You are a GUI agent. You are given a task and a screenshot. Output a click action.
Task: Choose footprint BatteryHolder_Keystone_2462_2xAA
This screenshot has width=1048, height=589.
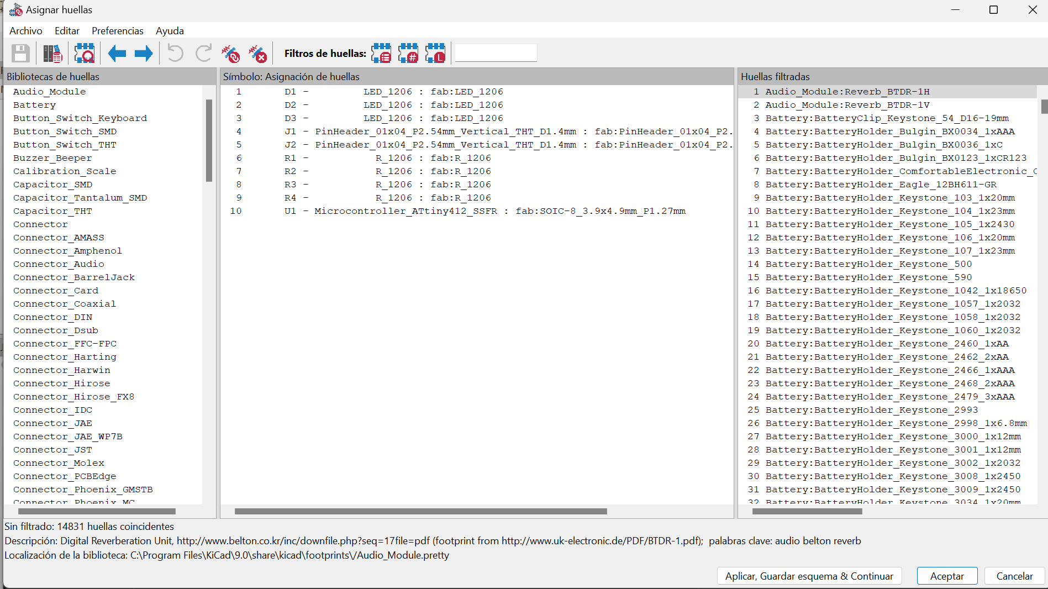(x=887, y=357)
